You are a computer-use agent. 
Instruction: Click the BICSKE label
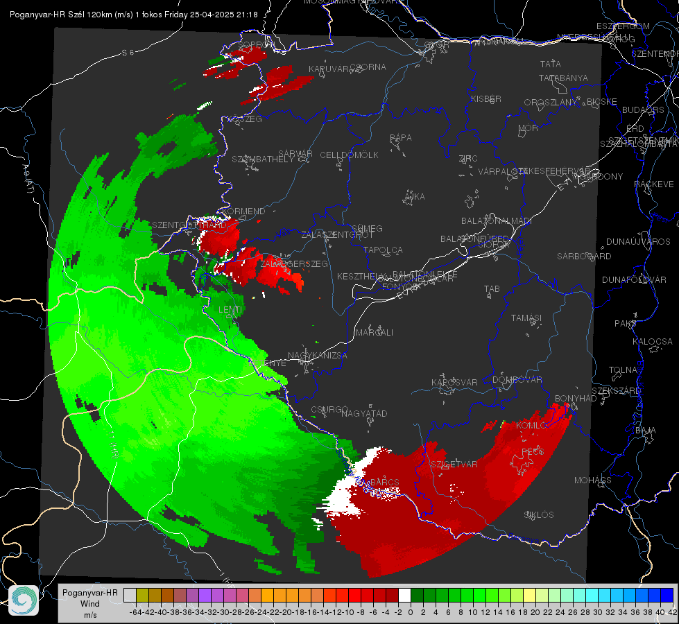pyautogui.click(x=602, y=102)
